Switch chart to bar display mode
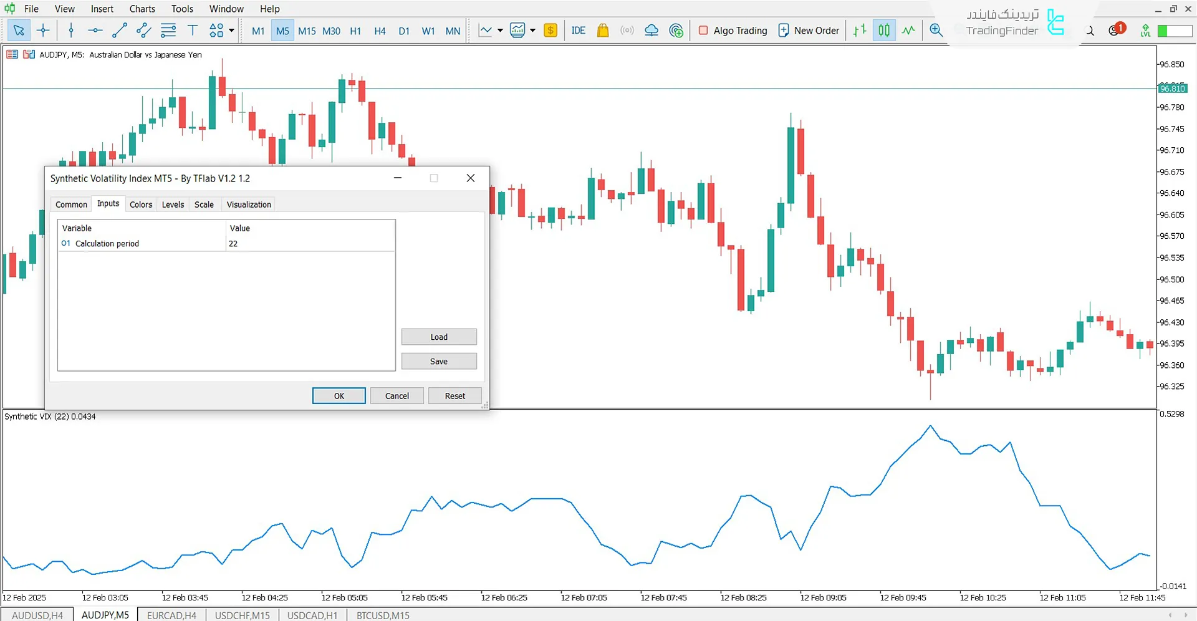 pos(859,30)
